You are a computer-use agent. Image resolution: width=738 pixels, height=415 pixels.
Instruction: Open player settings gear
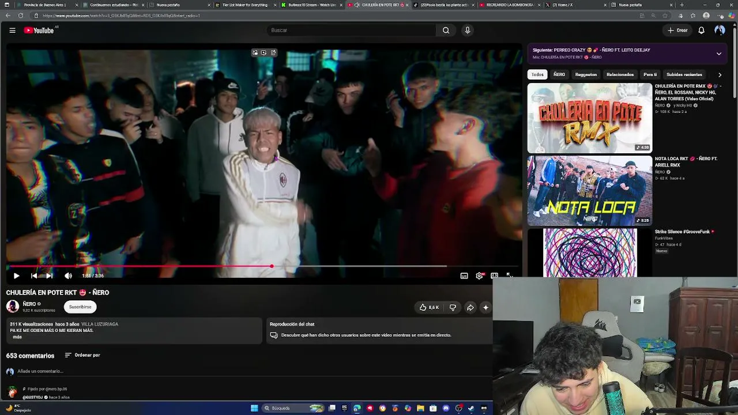479,276
